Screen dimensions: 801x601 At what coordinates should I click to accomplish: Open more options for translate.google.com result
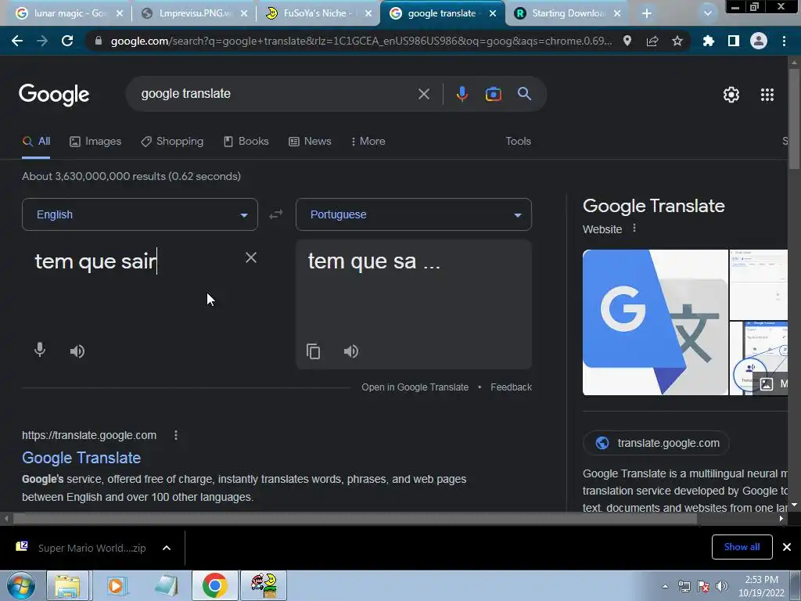point(176,435)
